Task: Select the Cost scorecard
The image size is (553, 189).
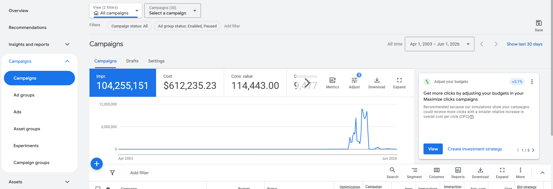Action: pos(190,83)
